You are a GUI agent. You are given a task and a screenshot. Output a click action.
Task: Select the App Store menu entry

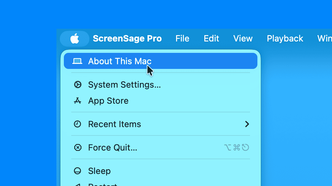(108, 101)
